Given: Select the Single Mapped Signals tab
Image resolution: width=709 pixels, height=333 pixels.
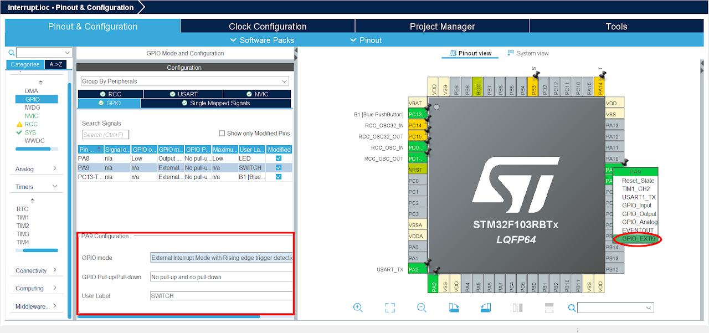Looking at the screenshot, I should pyautogui.click(x=216, y=103).
